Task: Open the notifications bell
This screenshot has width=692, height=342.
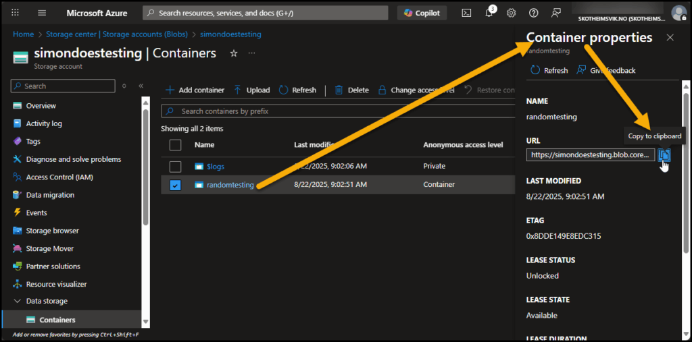Action: click(489, 13)
